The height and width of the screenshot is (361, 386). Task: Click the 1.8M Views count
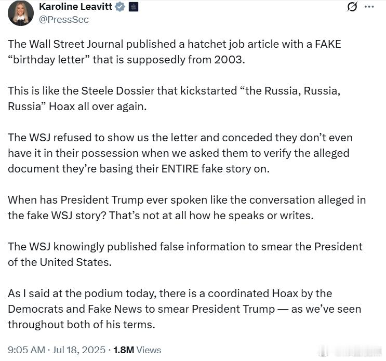coord(137,350)
